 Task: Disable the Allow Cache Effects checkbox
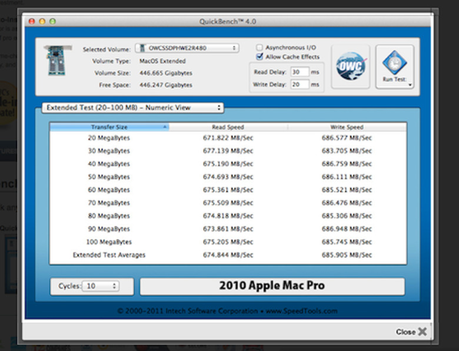[260, 57]
